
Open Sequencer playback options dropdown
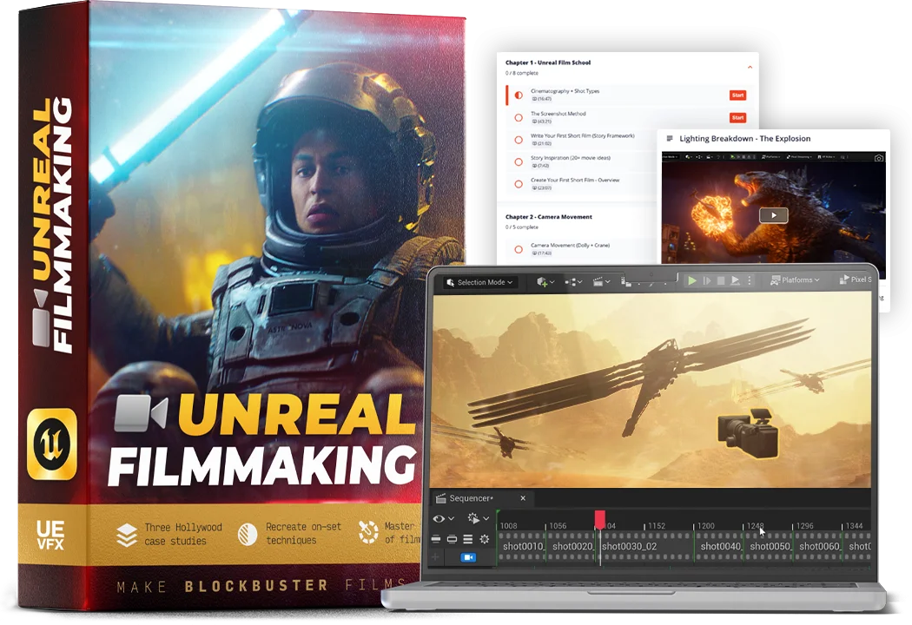(478, 518)
